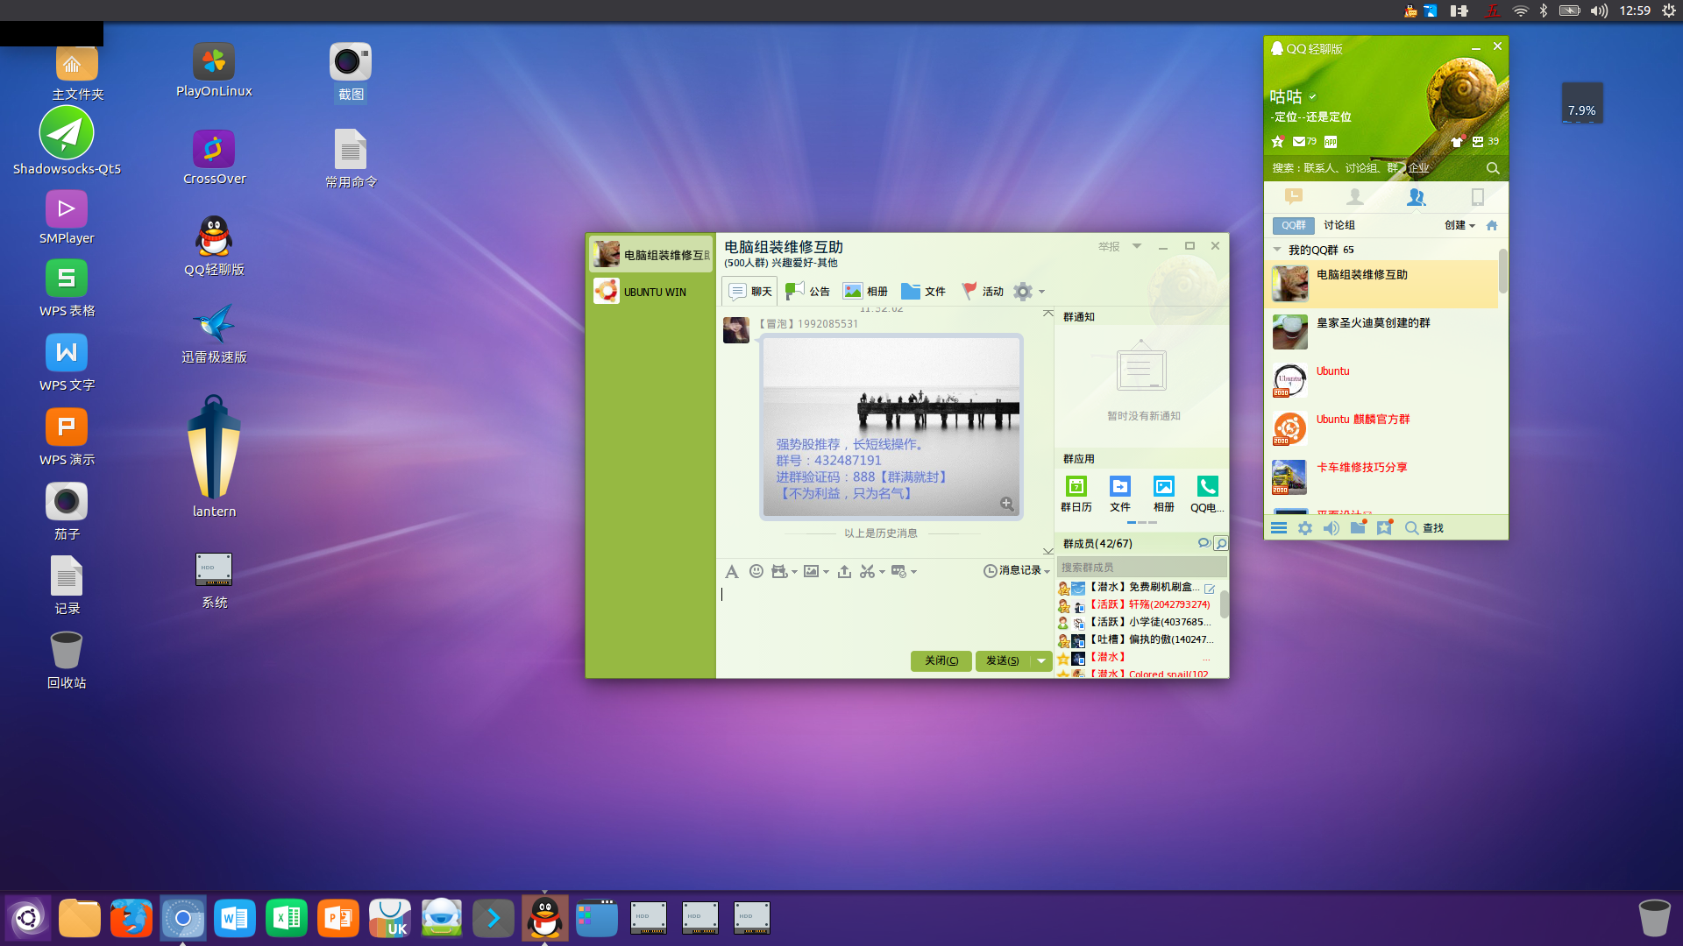Select the QQ群 sub-tab
The width and height of the screenshot is (1683, 946).
tap(1294, 225)
